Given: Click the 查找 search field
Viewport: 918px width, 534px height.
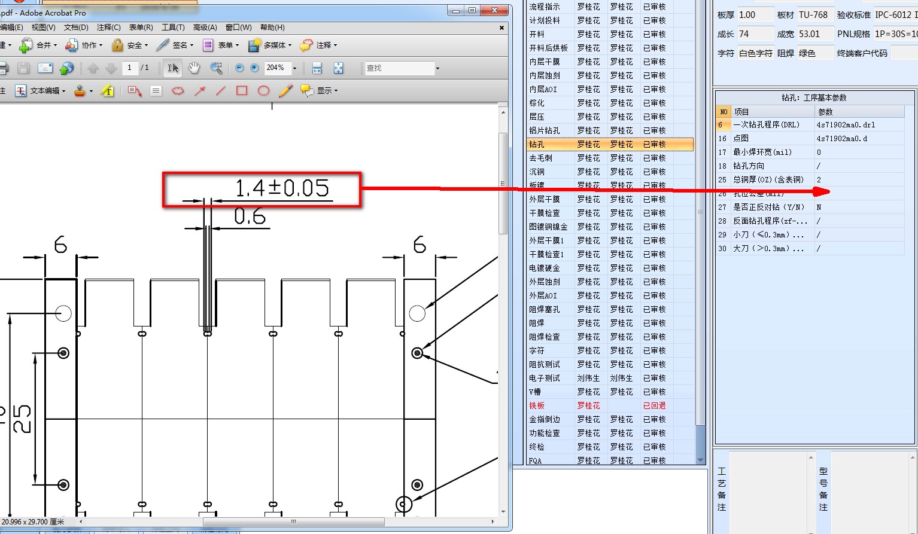Looking at the screenshot, I should coord(400,68).
